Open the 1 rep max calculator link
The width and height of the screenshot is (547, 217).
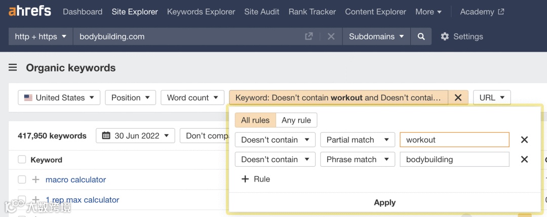click(83, 200)
